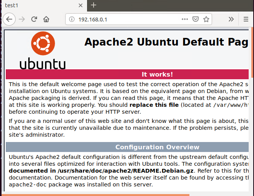Go back with the back arrow button
254x196 pixels.
click(9, 19)
